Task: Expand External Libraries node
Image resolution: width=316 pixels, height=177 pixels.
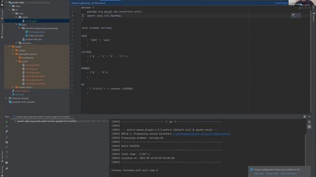Action: [6, 98]
